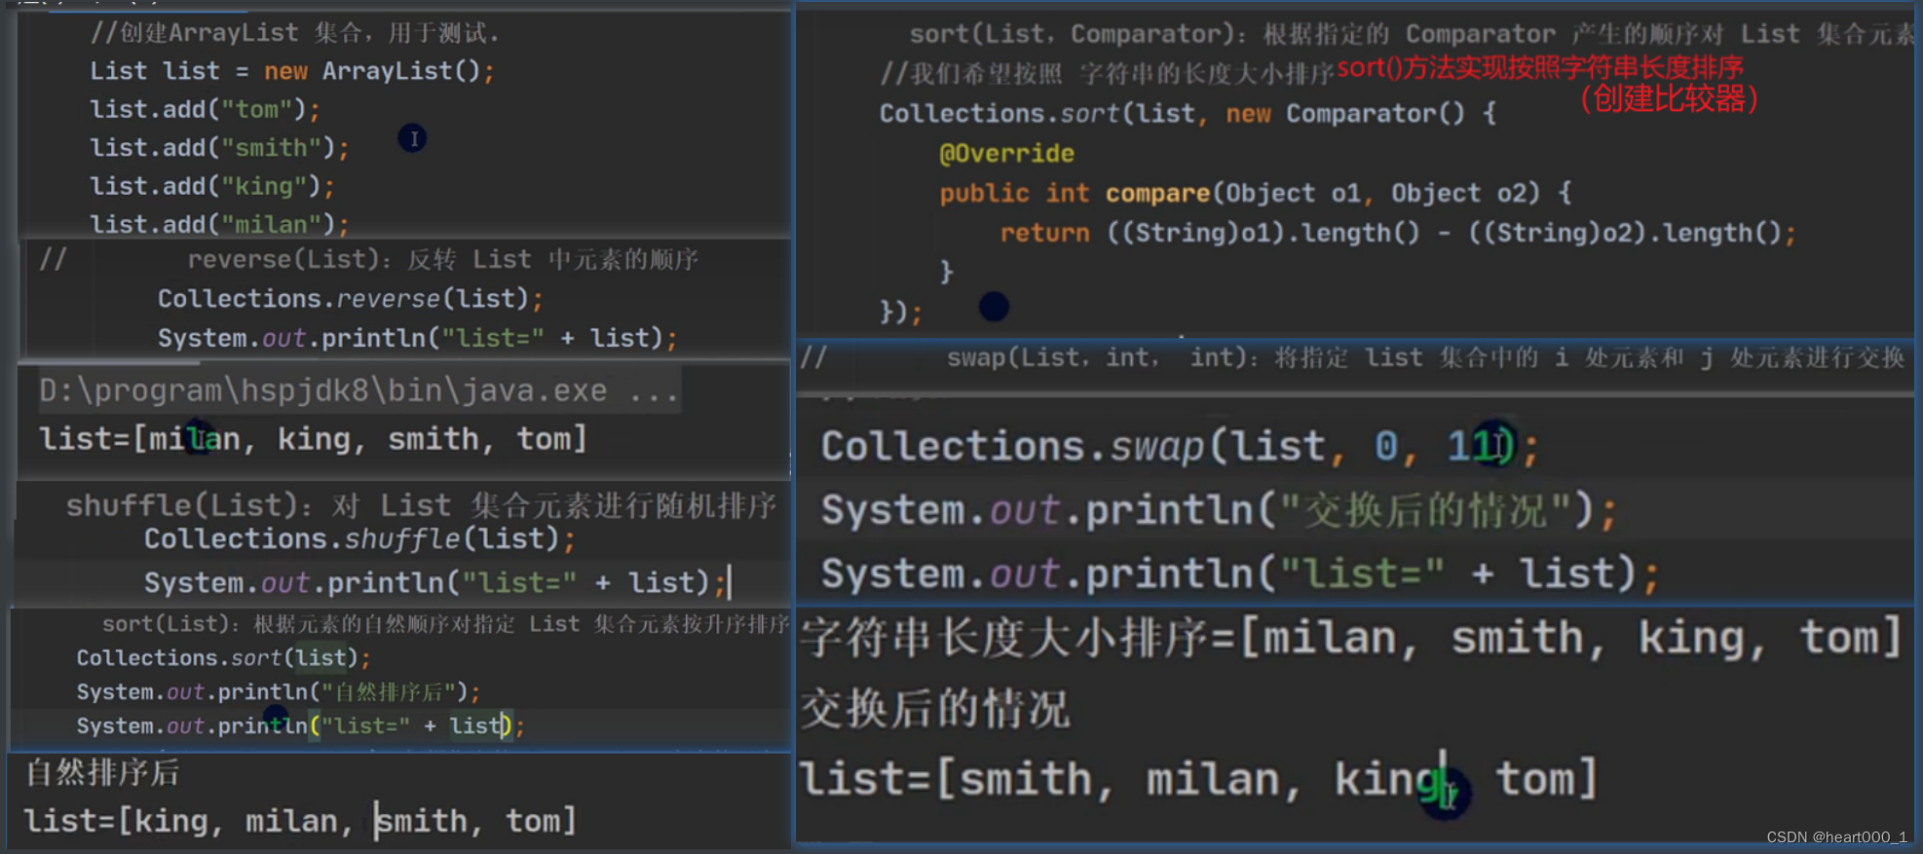This screenshot has height=854, width=1923.
Task: Click the comment about creating the ArrayList collection
Action: point(294,33)
